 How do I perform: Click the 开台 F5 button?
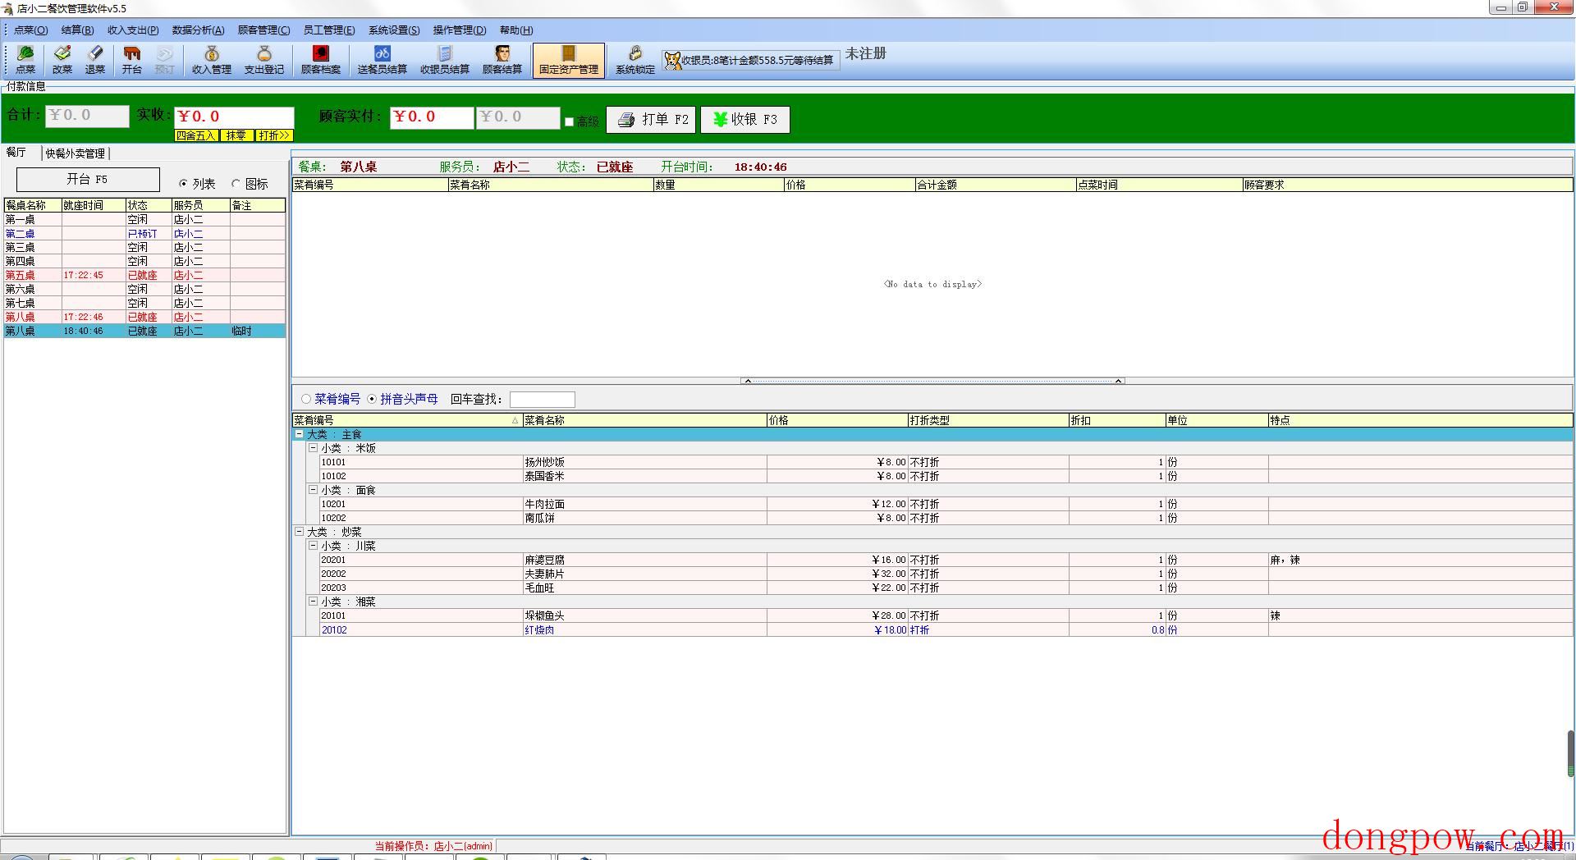click(88, 179)
